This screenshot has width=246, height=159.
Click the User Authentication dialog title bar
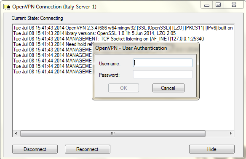click(145, 48)
